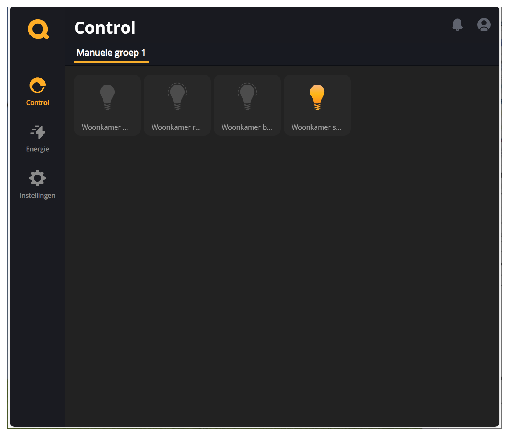
Task: Open the user profile icon
Action: point(484,25)
